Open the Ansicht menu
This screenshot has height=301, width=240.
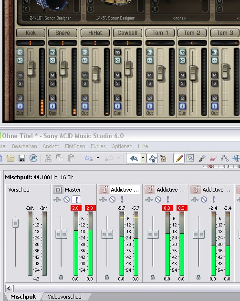pos(51,146)
